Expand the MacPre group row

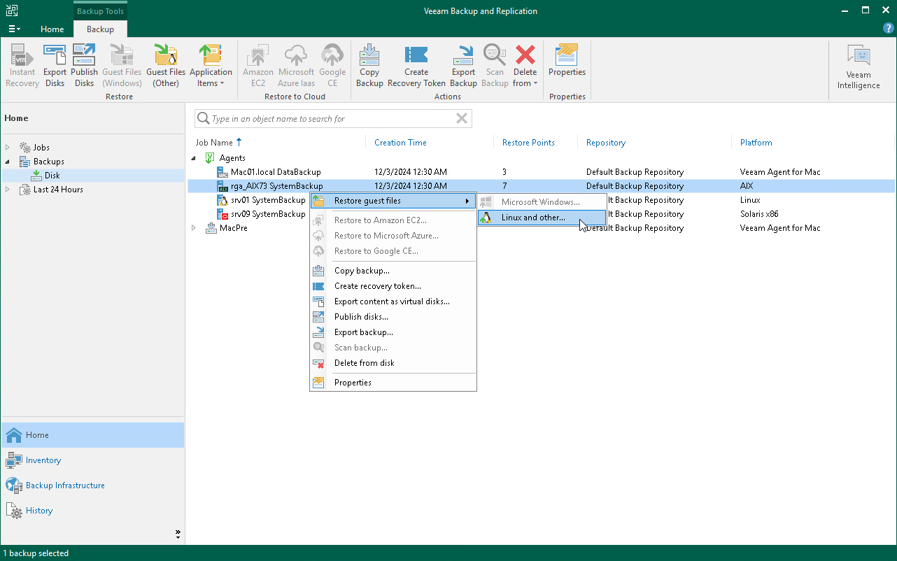pyautogui.click(x=195, y=228)
